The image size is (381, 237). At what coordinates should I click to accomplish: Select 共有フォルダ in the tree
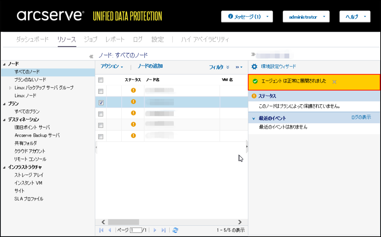pos(26,143)
